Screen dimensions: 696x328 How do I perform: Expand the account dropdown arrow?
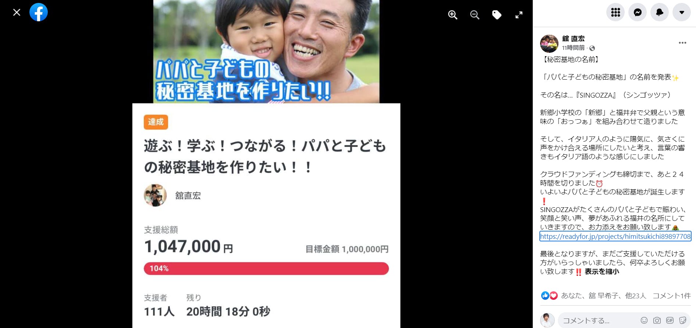click(682, 12)
